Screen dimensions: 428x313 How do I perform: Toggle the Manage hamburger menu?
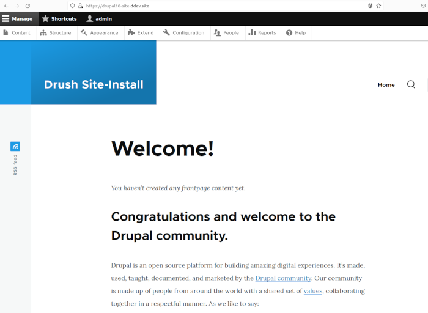pos(19,19)
